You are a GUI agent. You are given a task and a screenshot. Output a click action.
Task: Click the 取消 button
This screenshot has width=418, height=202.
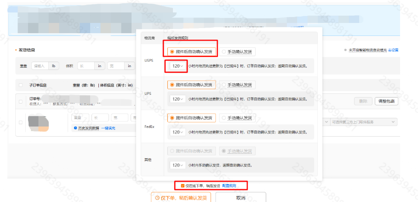pos(240,198)
